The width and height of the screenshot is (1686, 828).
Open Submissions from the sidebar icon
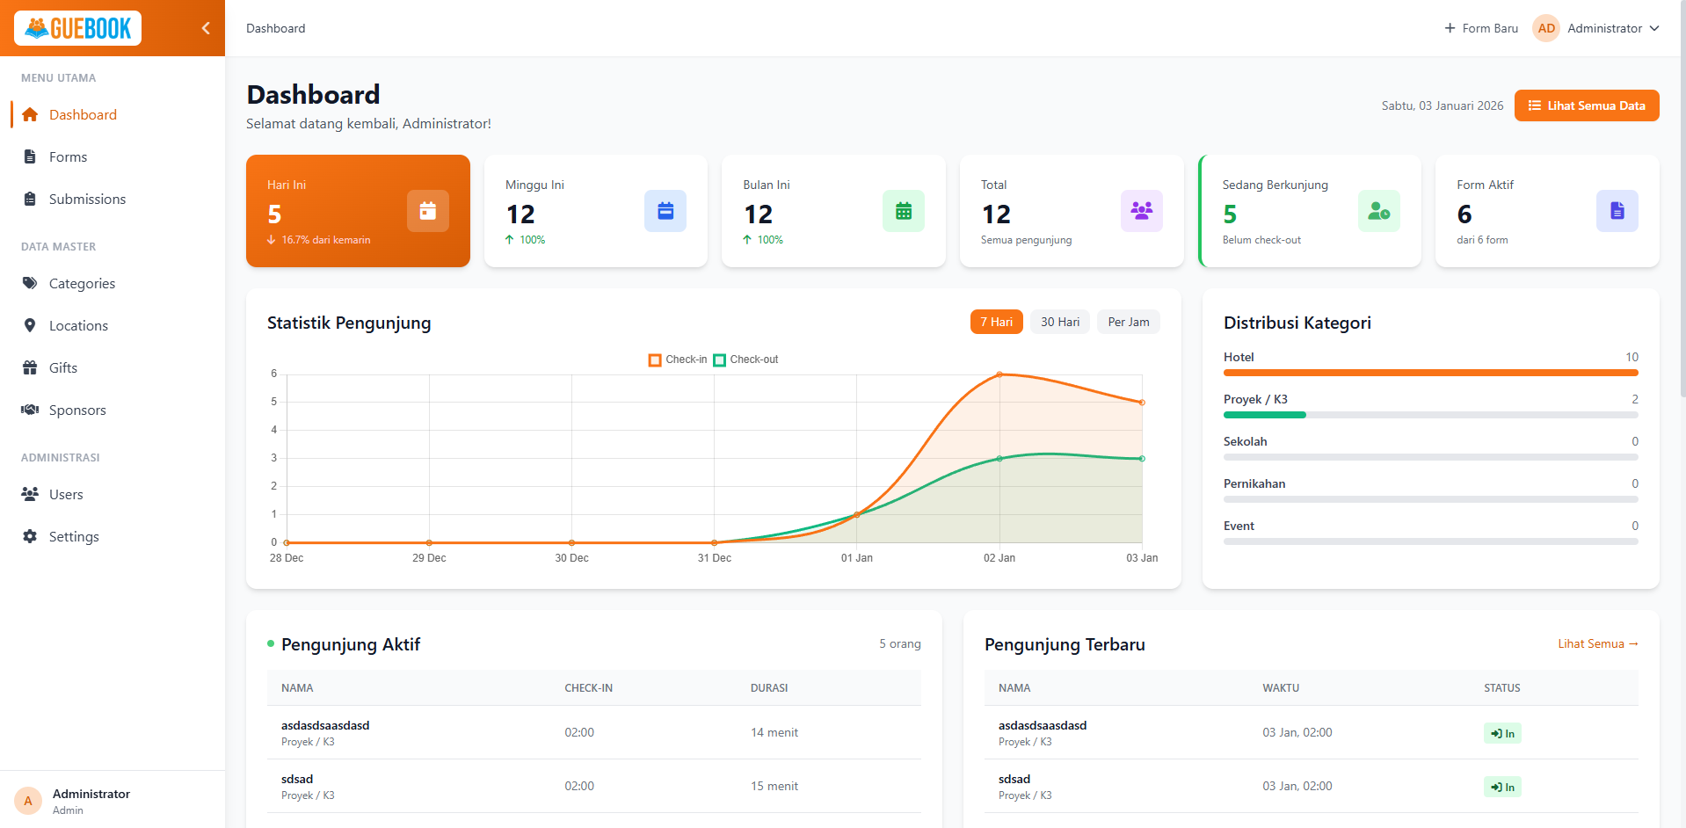[30, 199]
